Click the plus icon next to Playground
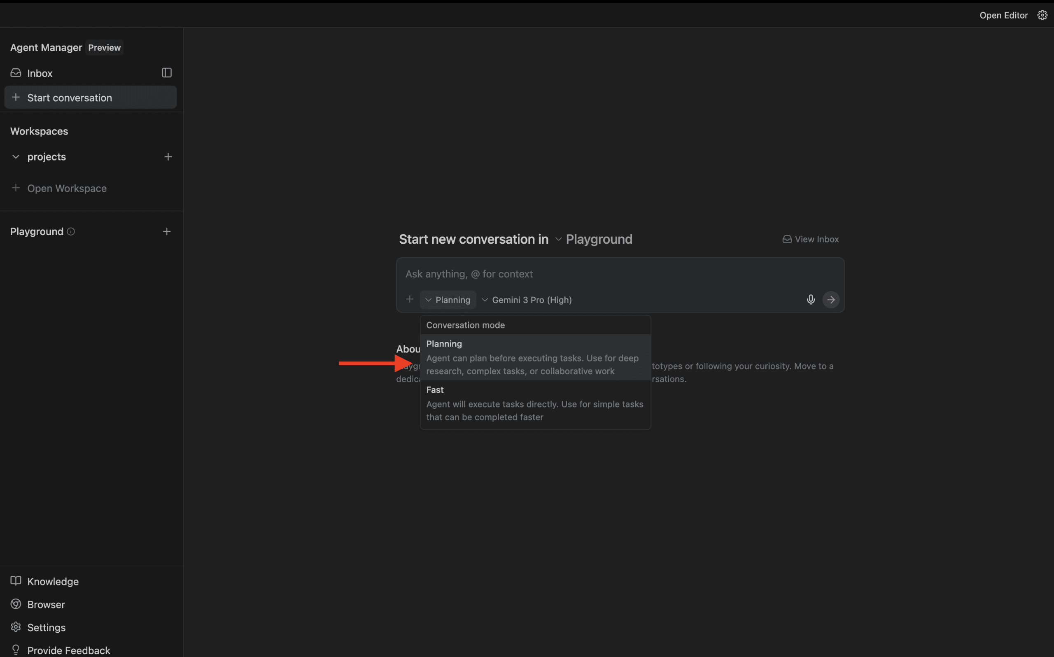This screenshot has height=657, width=1054. [x=166, y=231]
